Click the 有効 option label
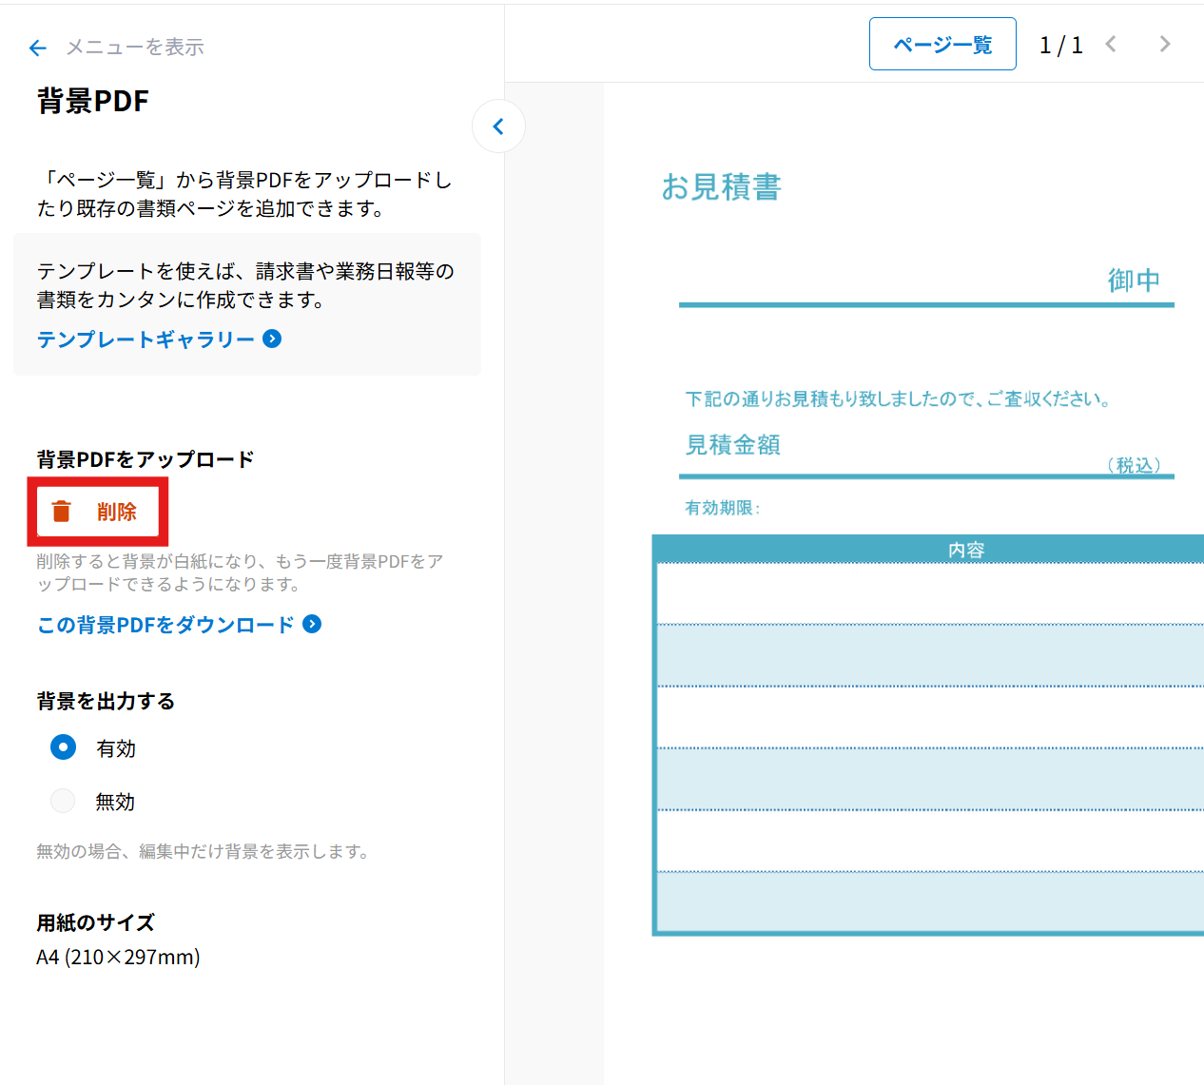The width and height of the screenshot is (1204, 1085). (x=116, y=748)
